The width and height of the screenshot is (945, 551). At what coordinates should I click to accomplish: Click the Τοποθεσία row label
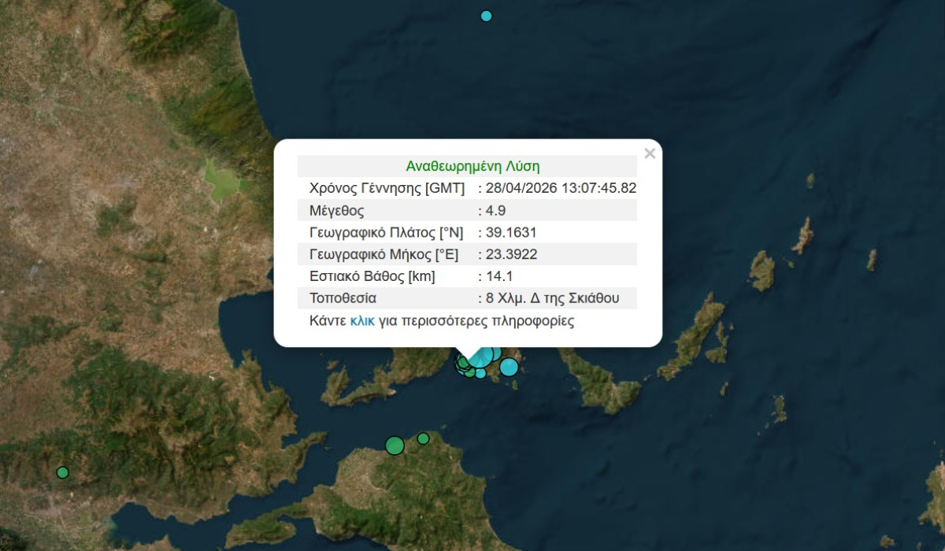[343, 298]
